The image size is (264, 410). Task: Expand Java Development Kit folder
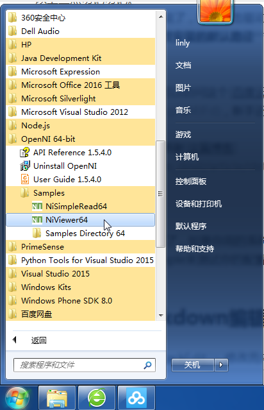(x=81, y=58)
